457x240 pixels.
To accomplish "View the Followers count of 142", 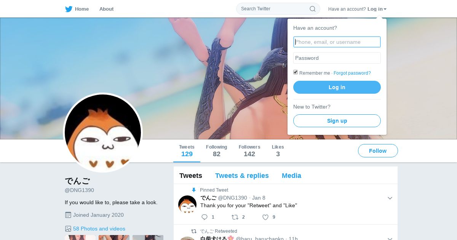I will pyautogui.click(x=249, y=151).
